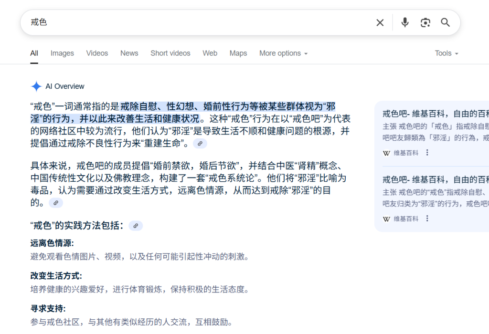The image size is (489, 334).
Task: Open second source card titled 戒色吧- 维基百科
Action: pos(436,180)
